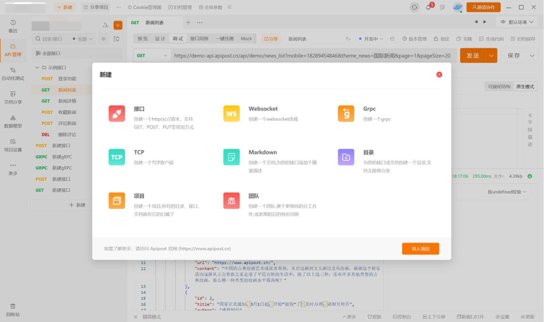Switch to the 预览 tab
Screen dimensions: 544x322
coord(142,39)
